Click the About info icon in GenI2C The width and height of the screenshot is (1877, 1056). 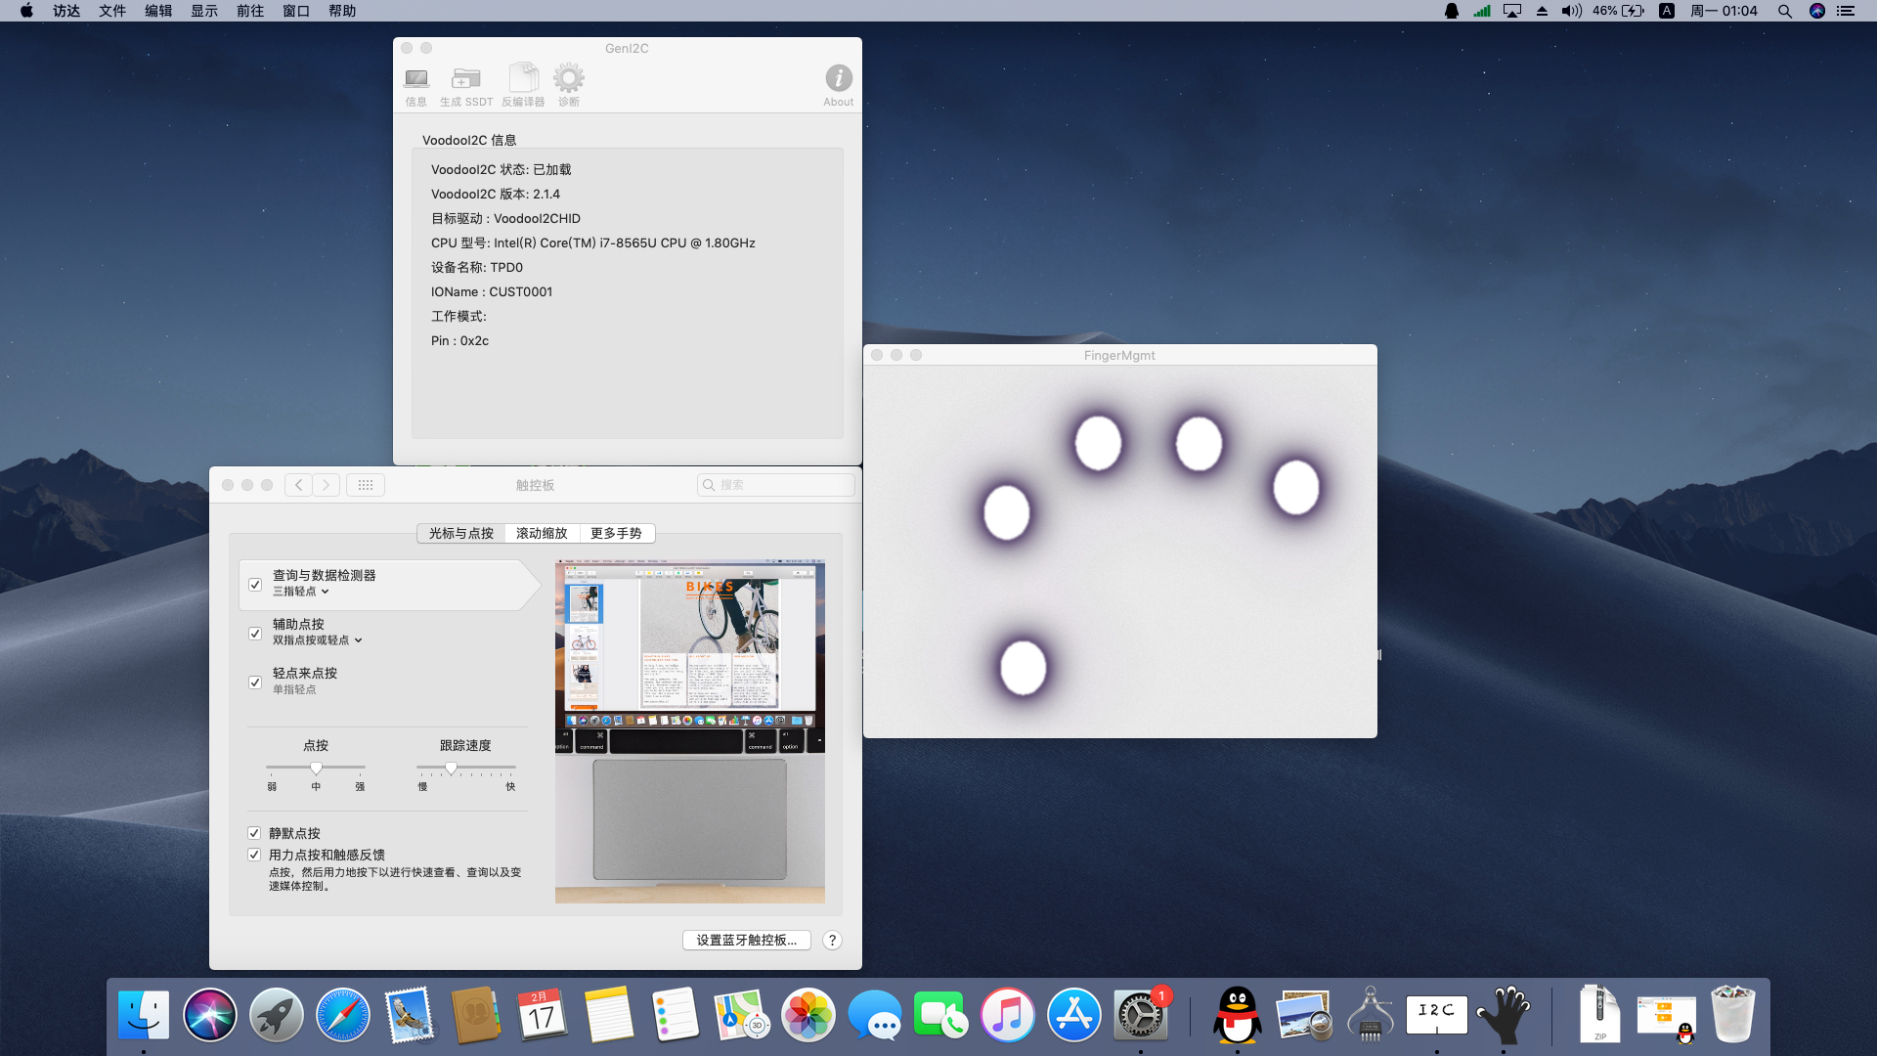click(838, 85)
